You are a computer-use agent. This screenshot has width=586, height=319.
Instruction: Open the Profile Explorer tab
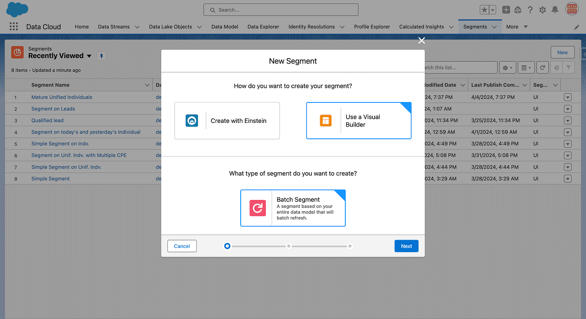[372, 27]
